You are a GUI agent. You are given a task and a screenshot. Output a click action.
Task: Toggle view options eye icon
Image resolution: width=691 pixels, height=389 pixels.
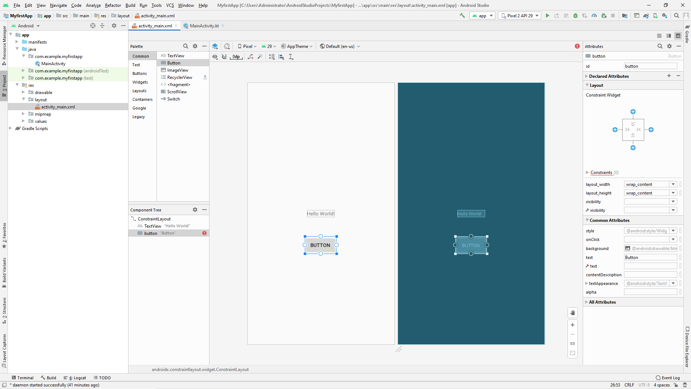(x=215, y=57)
